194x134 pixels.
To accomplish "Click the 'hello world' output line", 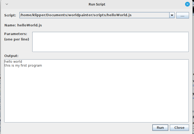I will pyautogui.click(x=13, y=62).
